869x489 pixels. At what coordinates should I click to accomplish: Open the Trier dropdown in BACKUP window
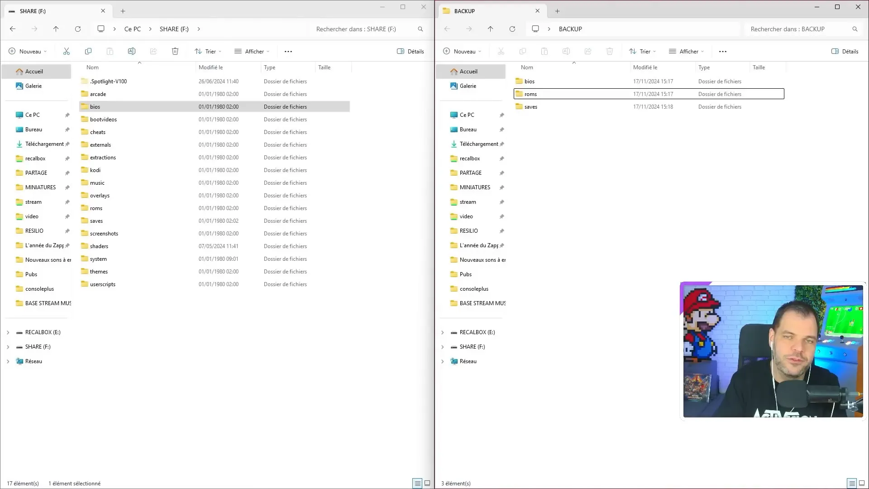point(643,51)
